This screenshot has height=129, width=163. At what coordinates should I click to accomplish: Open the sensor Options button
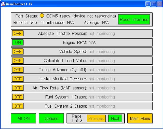tap(51, 118)
